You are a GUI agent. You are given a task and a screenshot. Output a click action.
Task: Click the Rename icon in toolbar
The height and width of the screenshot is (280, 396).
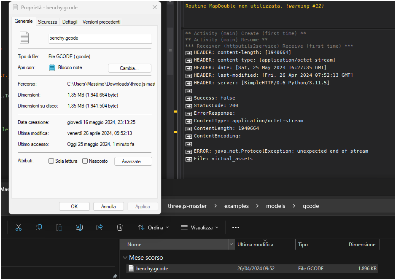[x=79, y=227]
